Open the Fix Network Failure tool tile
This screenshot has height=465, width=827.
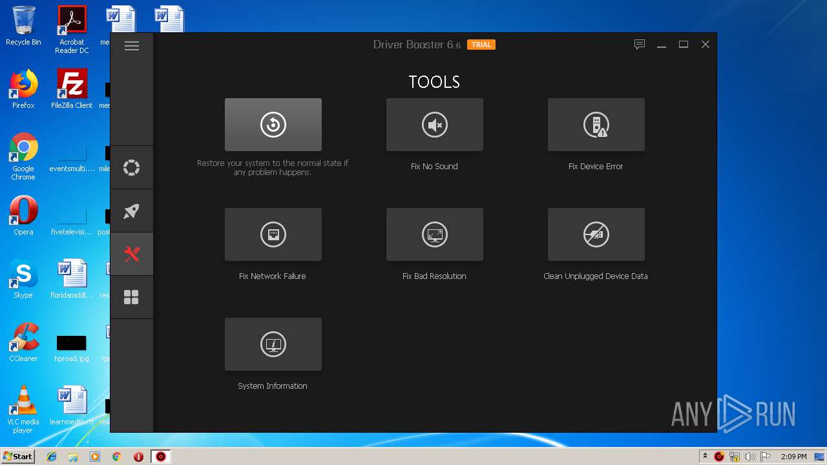[273, 234]
